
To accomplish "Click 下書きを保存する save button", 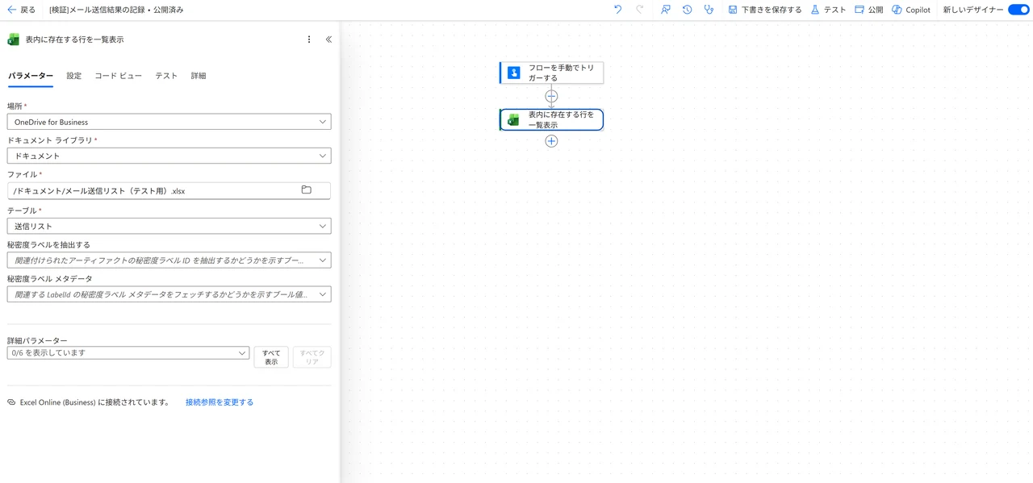I will click(764, 10).
